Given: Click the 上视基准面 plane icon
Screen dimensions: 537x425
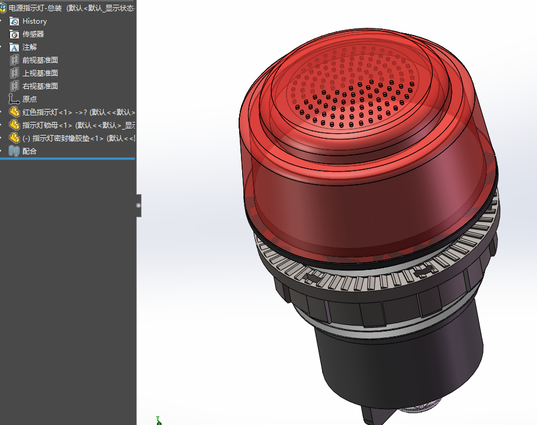Looking at the screenshot, I should coord(14,73).
